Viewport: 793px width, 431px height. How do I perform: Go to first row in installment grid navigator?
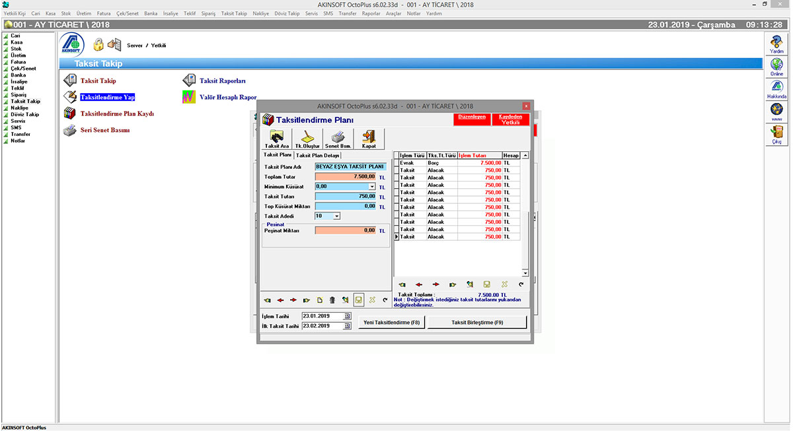[x=401, y=284]
